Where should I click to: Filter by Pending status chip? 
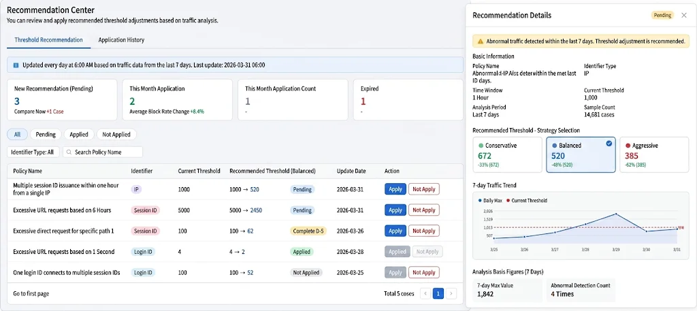(x=46, y=134)
